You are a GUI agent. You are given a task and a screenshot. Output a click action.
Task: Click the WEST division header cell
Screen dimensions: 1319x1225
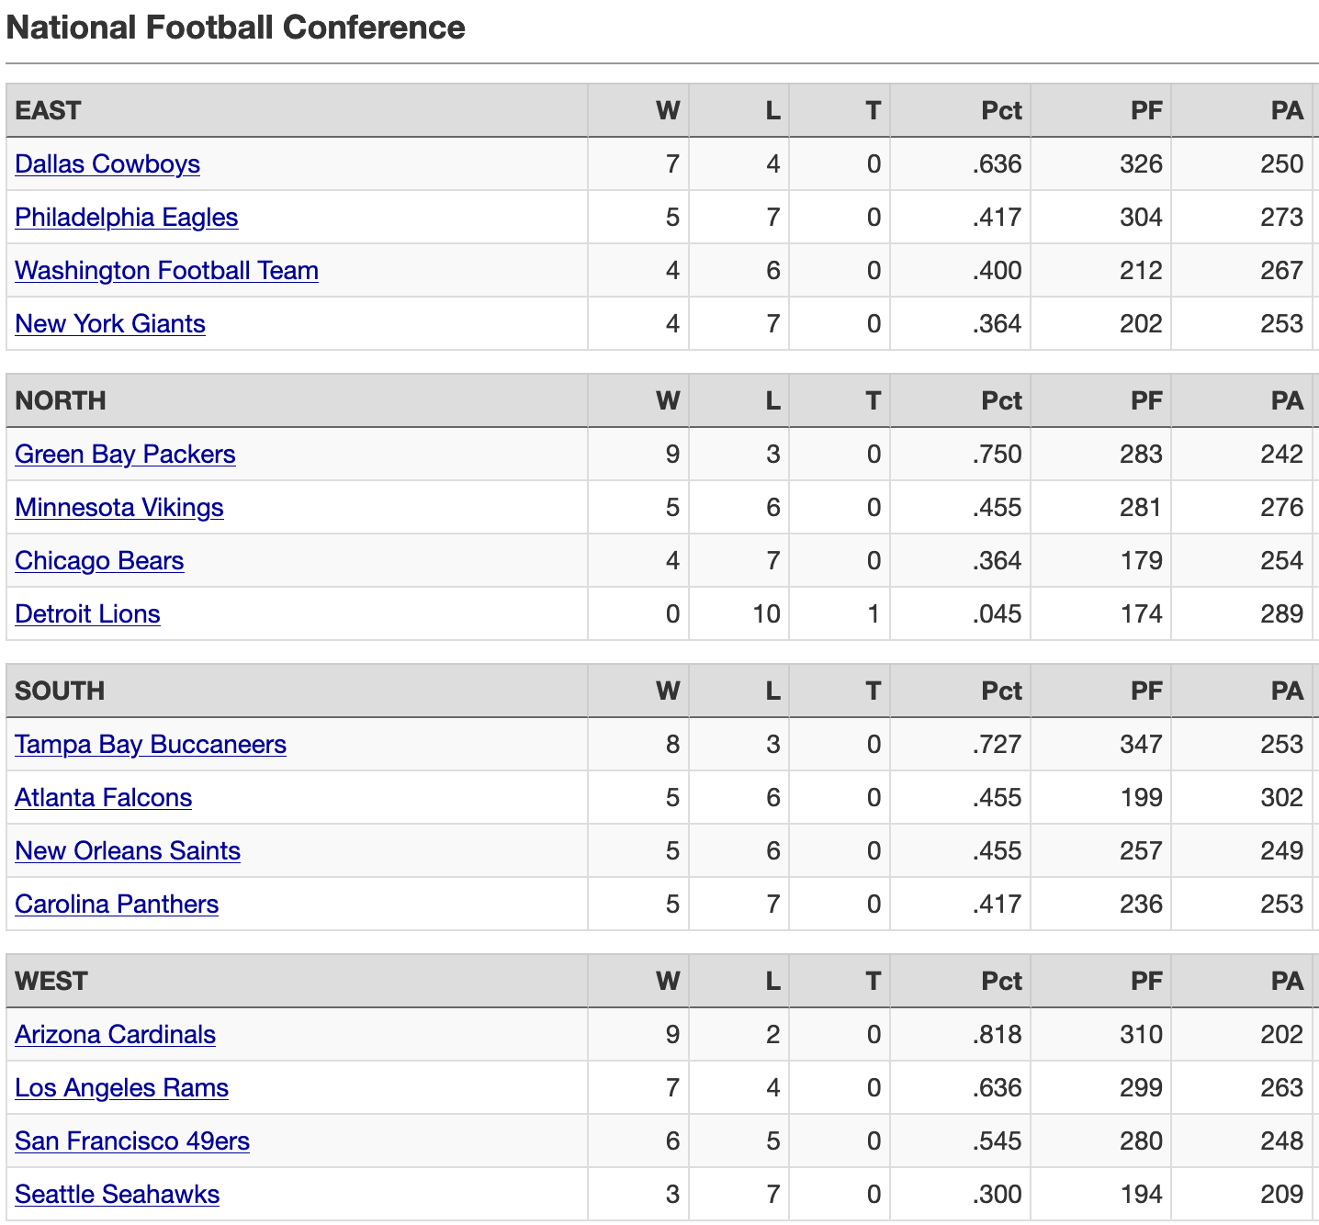click(297, 982)
